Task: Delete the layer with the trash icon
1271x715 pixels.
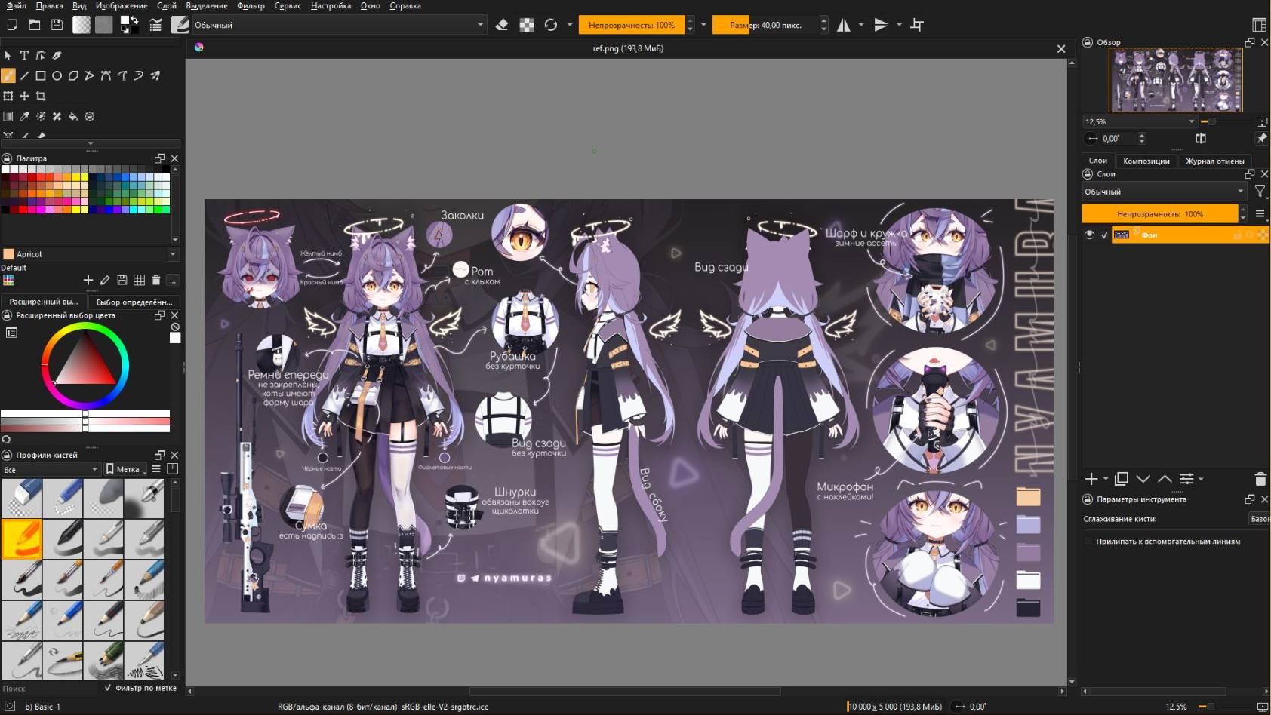Action: coord(1260,479)
